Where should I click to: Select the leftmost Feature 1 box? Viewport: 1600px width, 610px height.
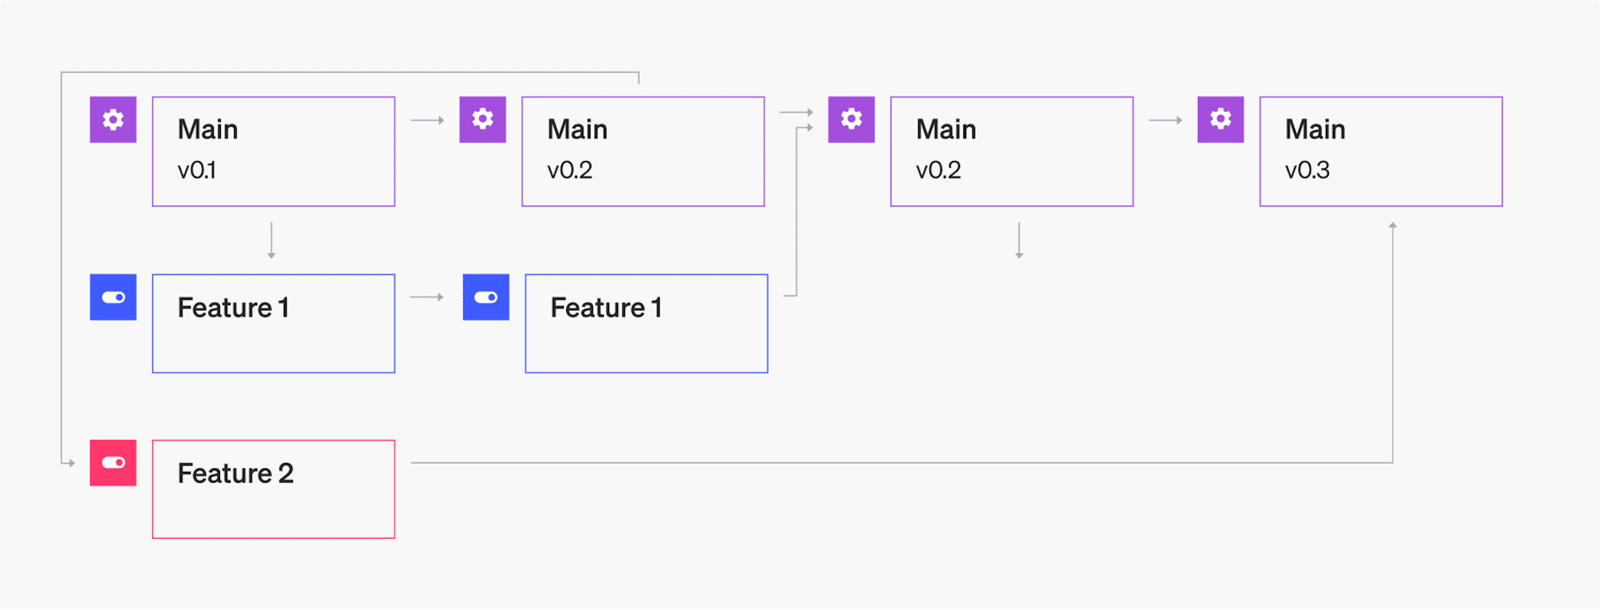tap(273, 323)
